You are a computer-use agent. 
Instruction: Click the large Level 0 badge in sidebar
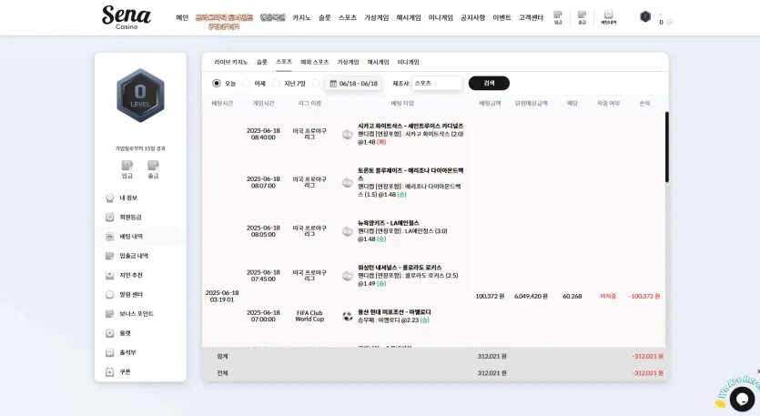(140, 96)
